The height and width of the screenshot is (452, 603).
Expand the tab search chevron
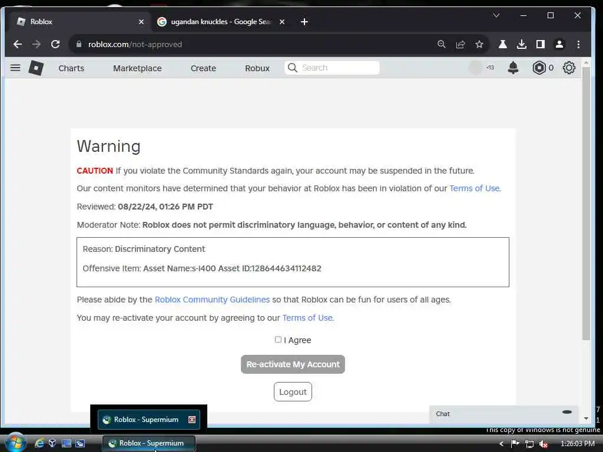[496, 15]
